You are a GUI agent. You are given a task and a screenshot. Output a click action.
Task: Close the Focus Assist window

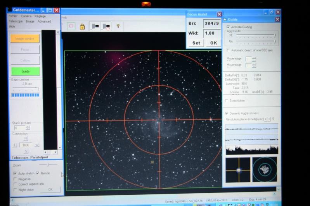(219, 14)
